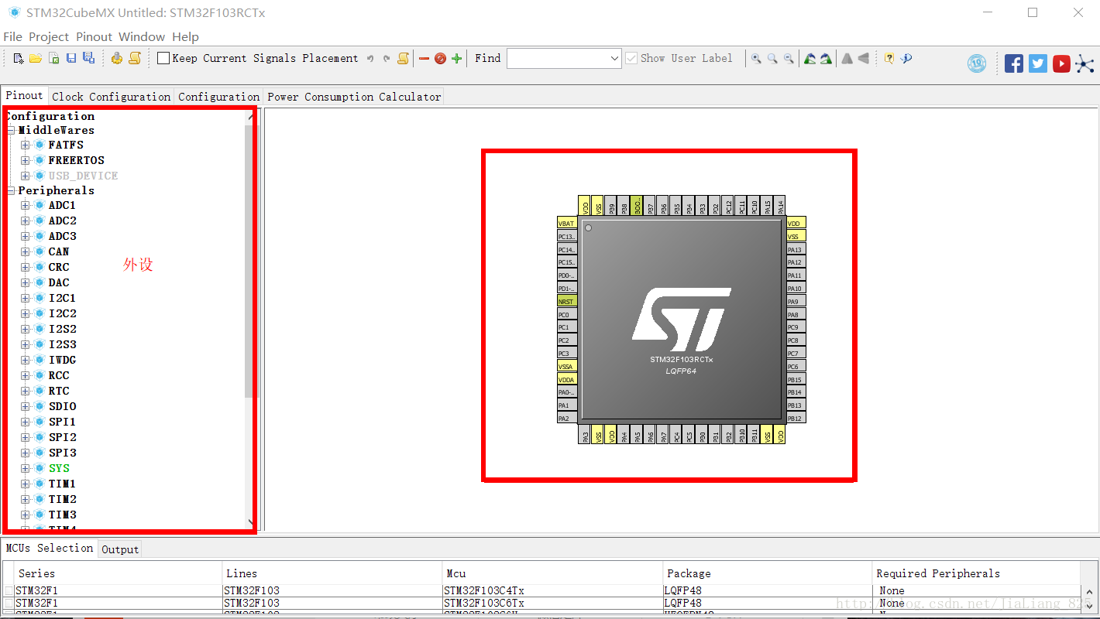Expand the CAN peripheral node
Screen dimensions: 1100x619
26,251
